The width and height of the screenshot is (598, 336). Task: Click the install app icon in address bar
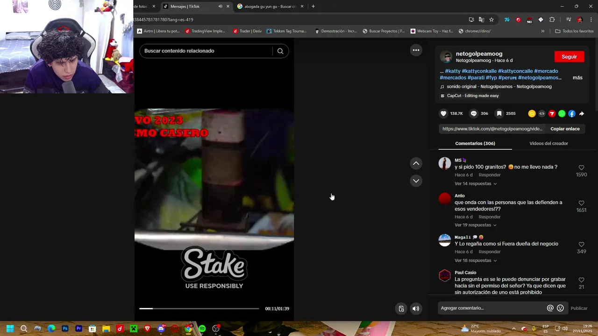click(x=471, y=20)
